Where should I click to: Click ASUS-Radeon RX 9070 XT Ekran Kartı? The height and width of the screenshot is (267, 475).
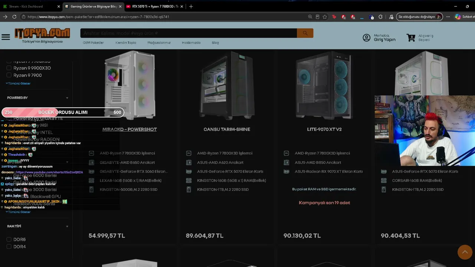coord(328,172)
